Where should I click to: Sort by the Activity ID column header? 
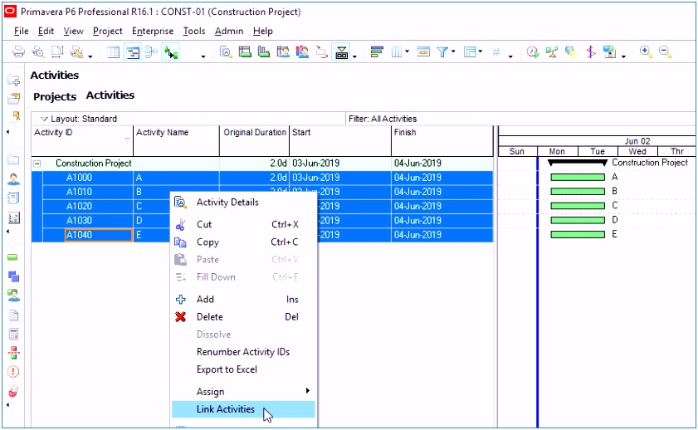(x=82, y=140)
